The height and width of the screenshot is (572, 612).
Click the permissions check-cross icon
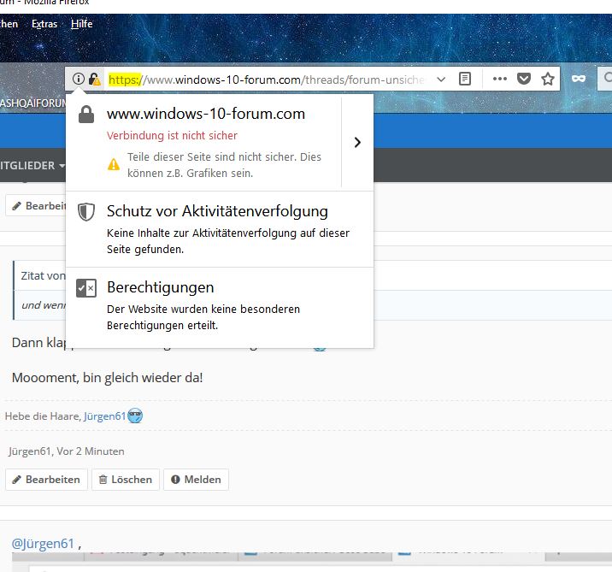pyautogui.click(x=86, y=288)
